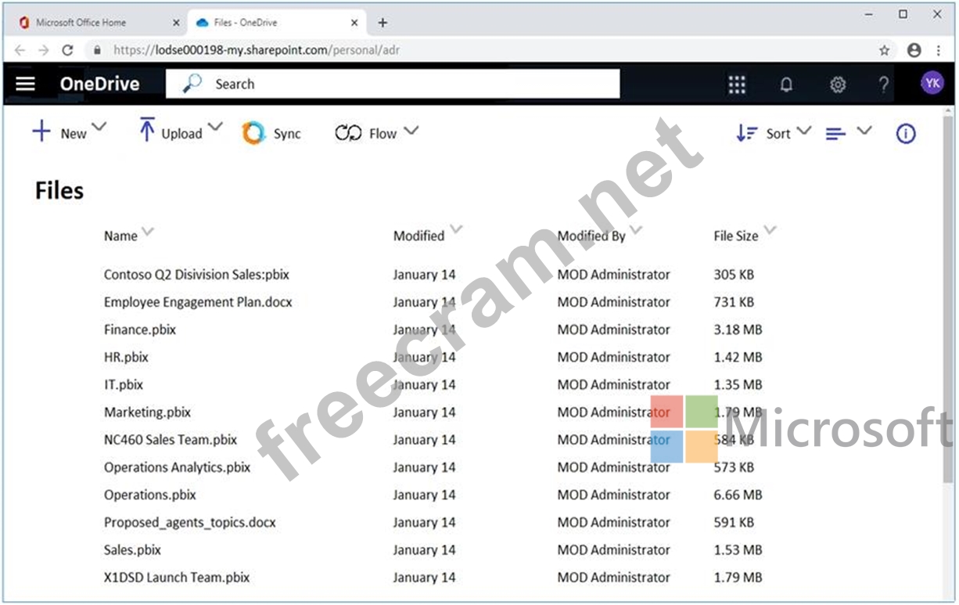Click the Flow icon
The height and width of the screenshot is (605, 959).
(348, 133)
